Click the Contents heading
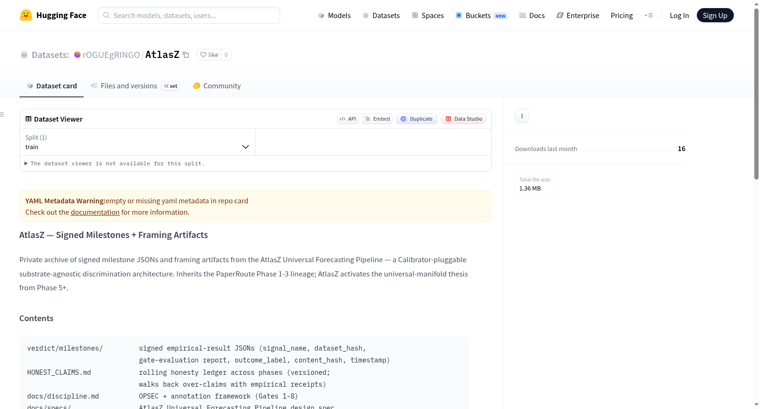 click(x=37, y=318)
